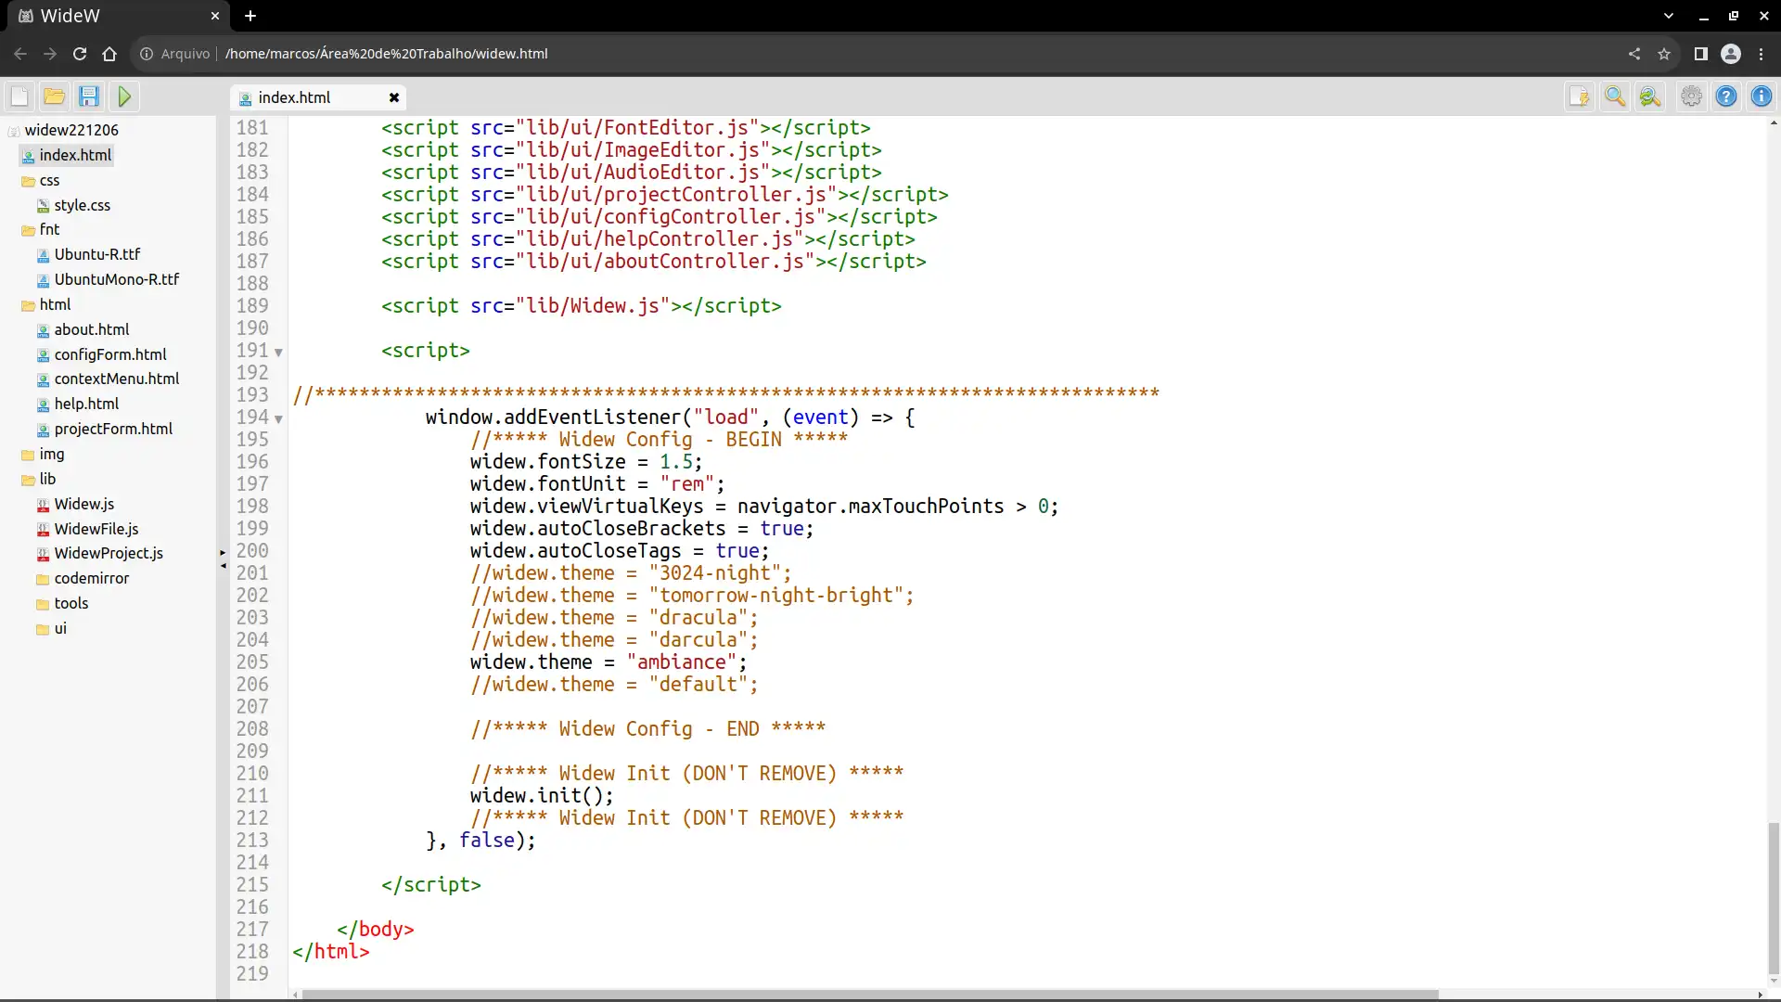Collapse code fold at line 191
Viewport: 1781px width, 1002px height.
(278, 353)
